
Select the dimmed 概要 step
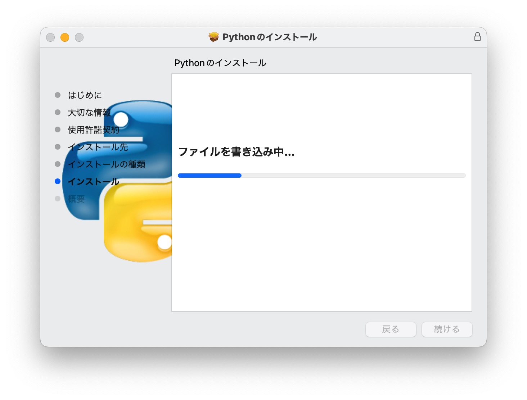tap(76, 199)
